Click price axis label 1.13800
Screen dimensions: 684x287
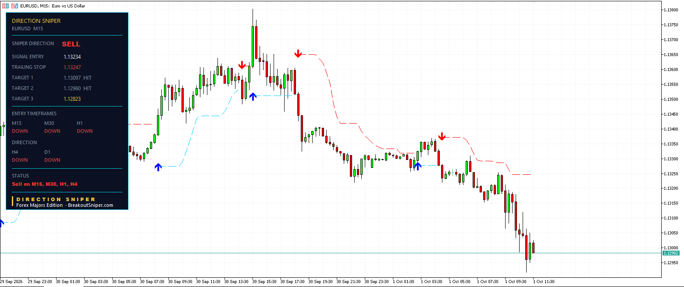[x=671, y=10]
